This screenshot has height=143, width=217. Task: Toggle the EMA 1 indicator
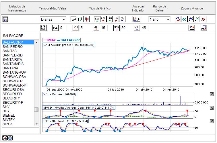click(76, 28)
